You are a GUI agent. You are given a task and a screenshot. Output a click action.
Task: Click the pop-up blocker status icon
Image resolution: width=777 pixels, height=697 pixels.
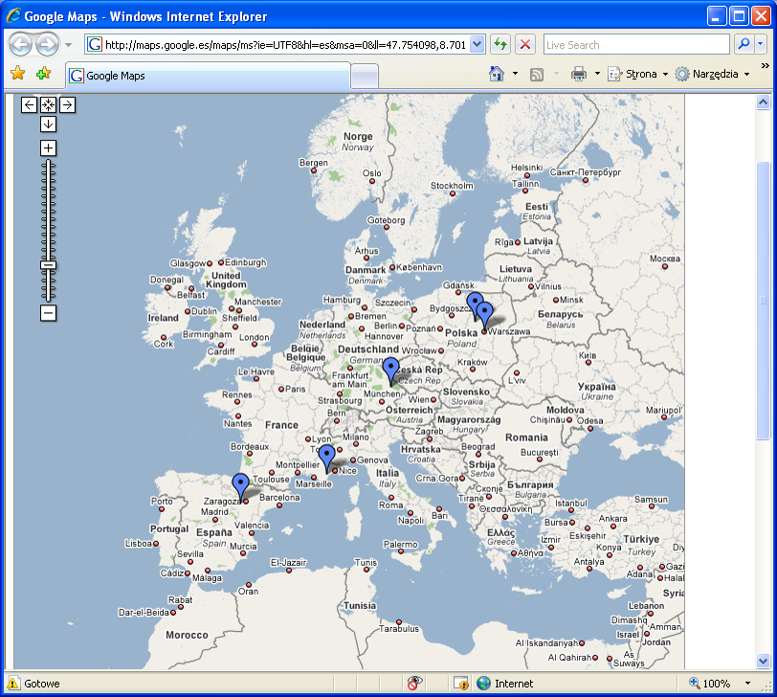(x=461, y=684)
